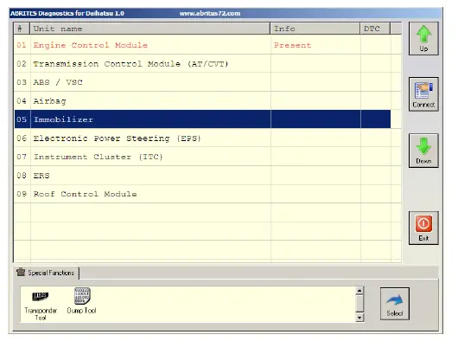Click the www.abritus72.com title text
This screenshot has height=341, width=458.
[210, 14]
